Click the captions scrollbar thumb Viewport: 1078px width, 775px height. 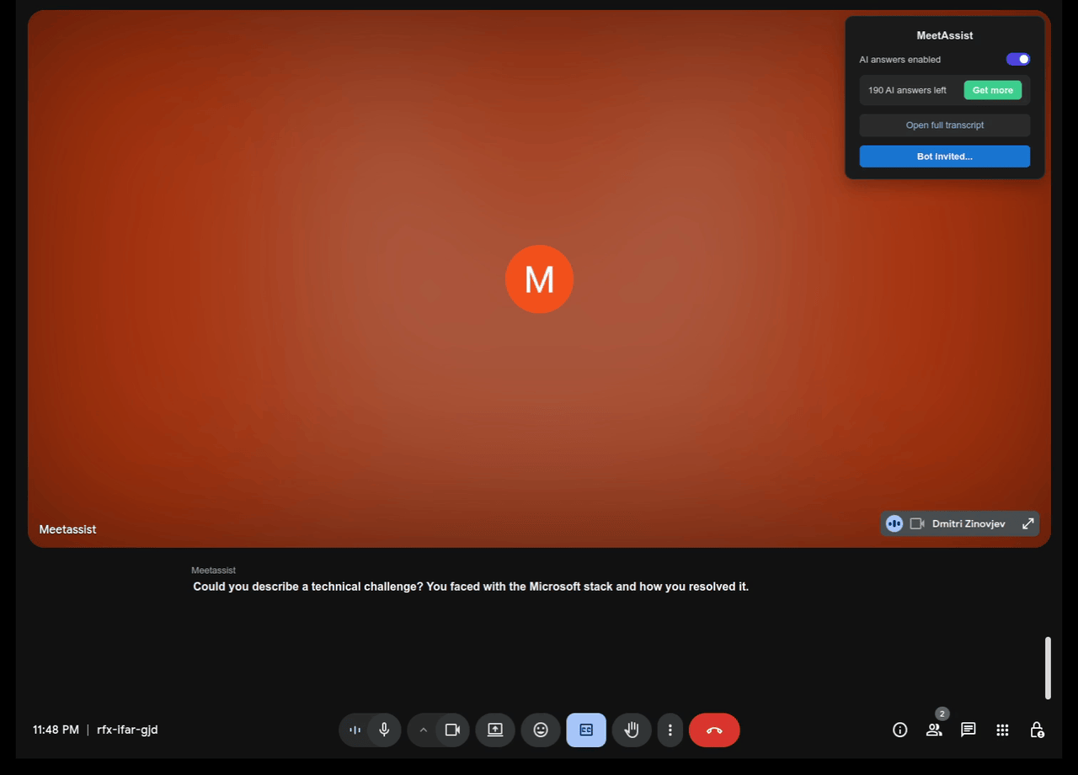1048,667
